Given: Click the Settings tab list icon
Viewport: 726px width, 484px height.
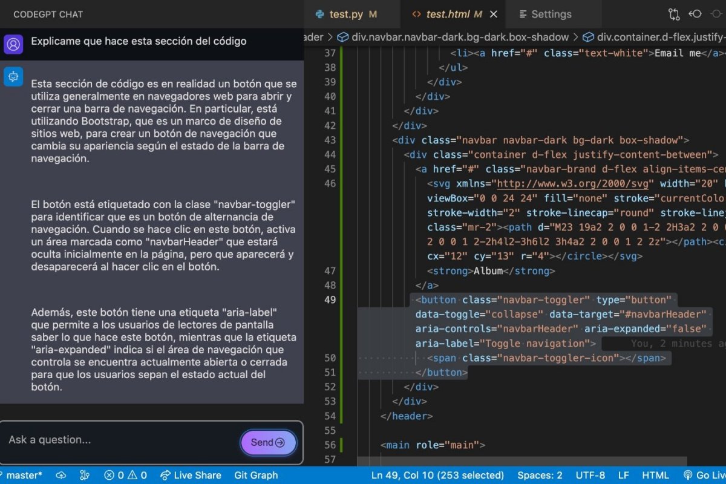Looking at the screenshot, I should [522, 14].
